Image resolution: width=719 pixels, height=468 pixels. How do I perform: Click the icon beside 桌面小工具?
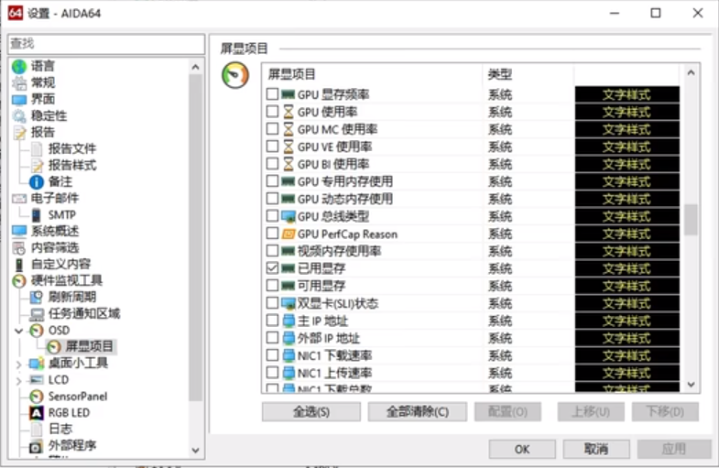37,364
